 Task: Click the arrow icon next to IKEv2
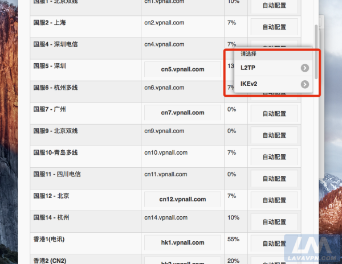[x=305, y=84]
